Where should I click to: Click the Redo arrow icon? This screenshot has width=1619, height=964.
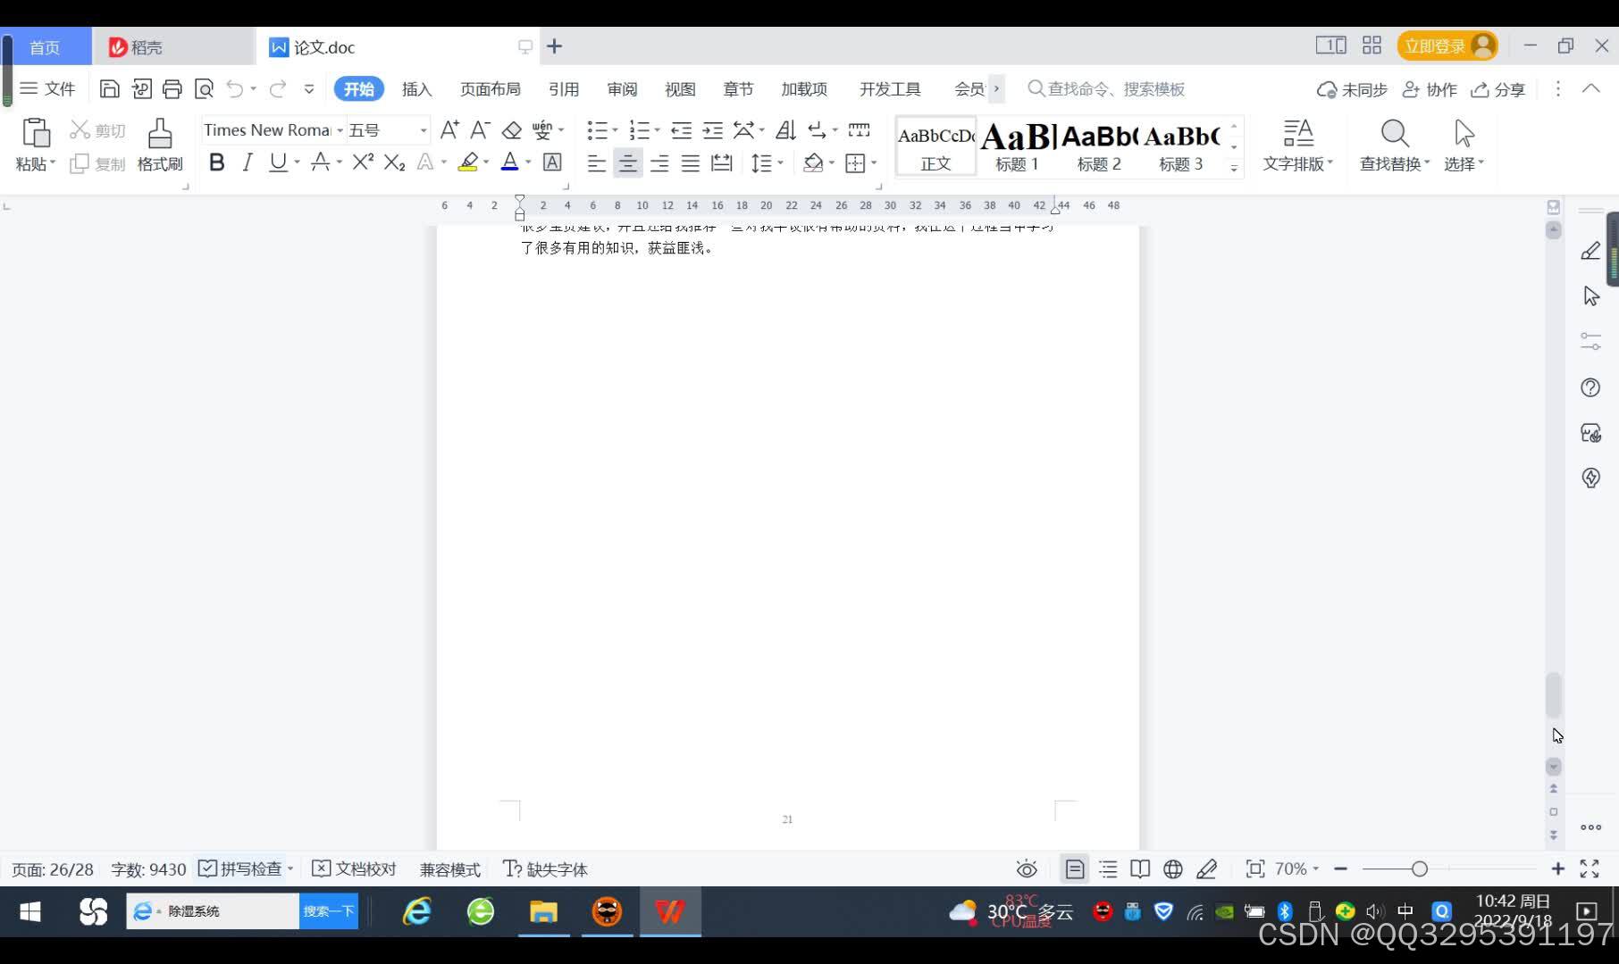pyautogui.click(x=278, y=88)
